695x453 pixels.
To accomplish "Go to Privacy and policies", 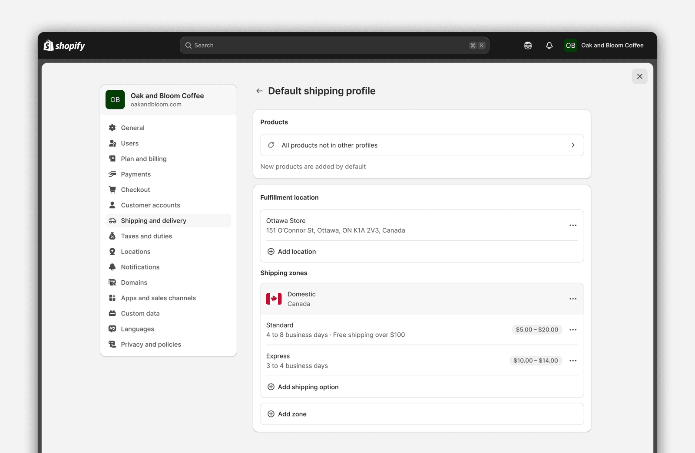I will point(169,345).
